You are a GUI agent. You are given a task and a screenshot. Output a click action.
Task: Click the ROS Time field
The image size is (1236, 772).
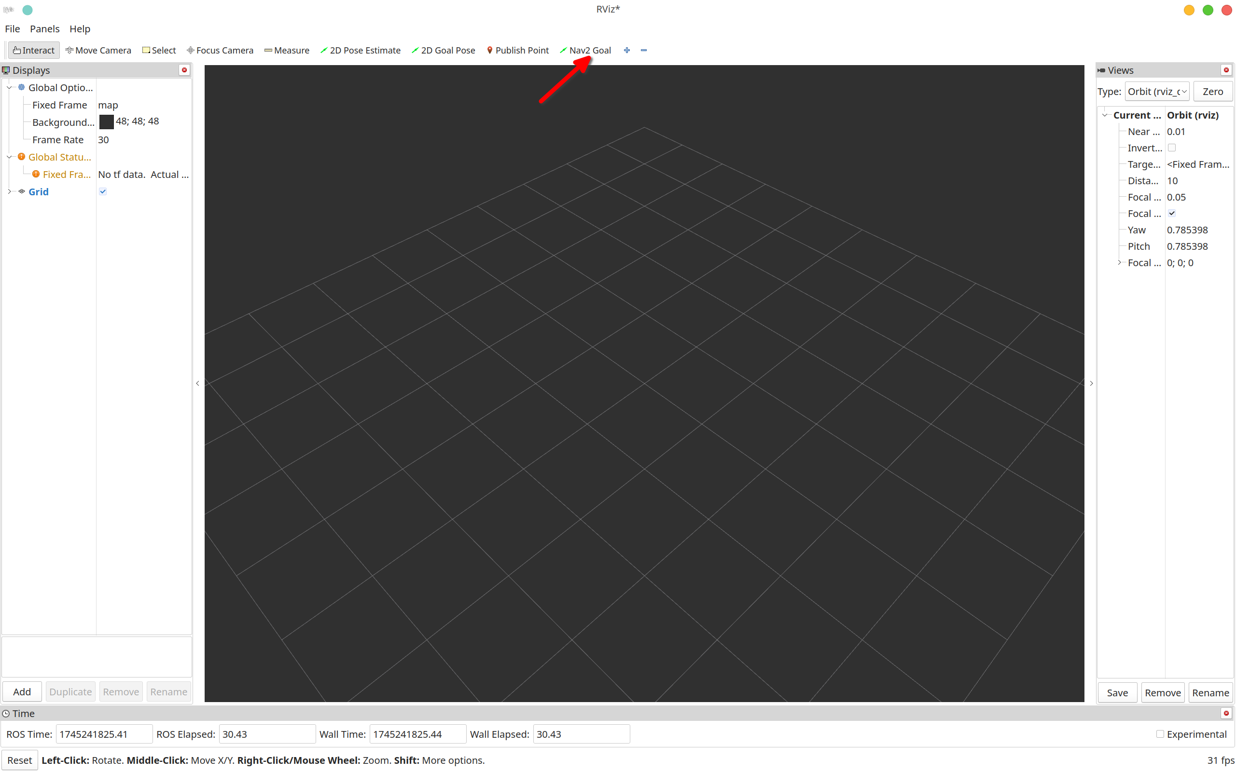tap(104, 734)
